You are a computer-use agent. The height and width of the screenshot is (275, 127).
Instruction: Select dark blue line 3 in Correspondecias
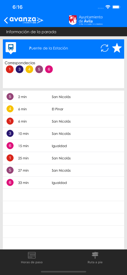click(20, 69)
